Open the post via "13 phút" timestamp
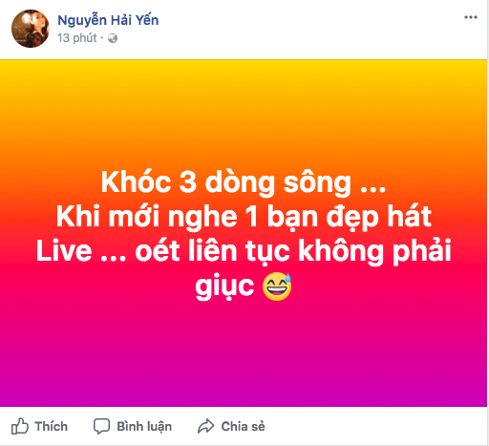 (x=77, y=38)
